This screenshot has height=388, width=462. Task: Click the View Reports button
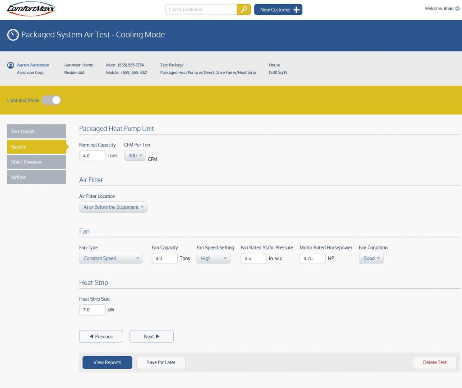[x=107, y=362]
